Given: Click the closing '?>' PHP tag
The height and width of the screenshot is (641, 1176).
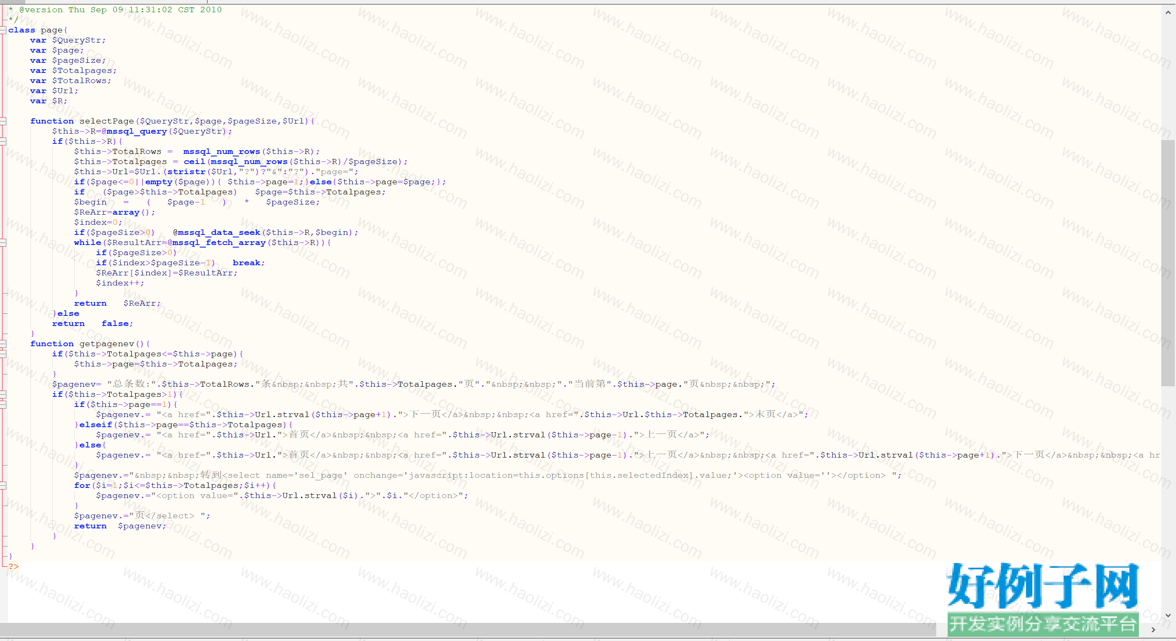Looking at the screenshot, I should click(x=14, y=567).
